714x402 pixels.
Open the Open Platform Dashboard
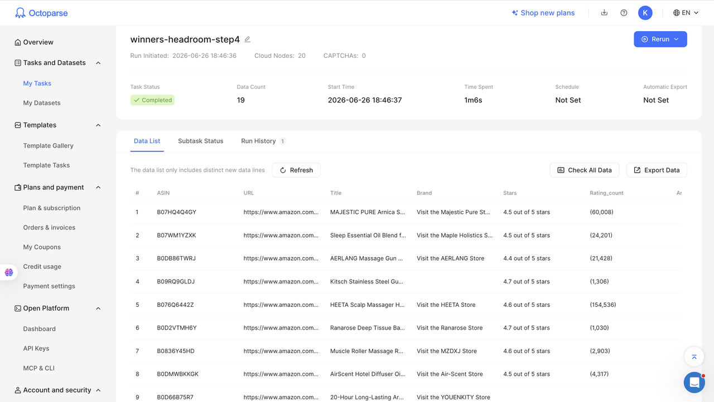tap(40, 329)
